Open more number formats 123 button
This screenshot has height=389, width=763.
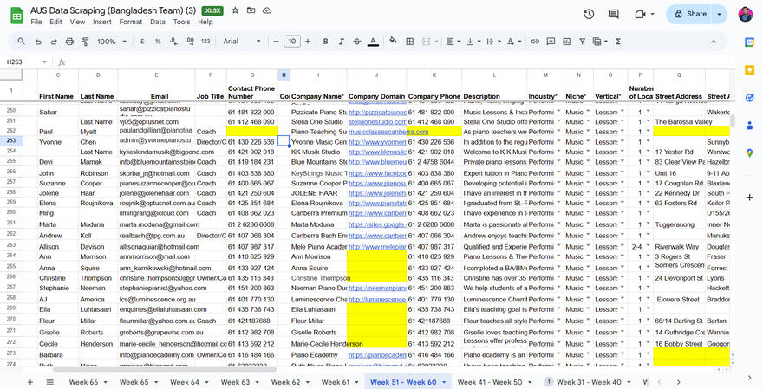coord(205,42)
